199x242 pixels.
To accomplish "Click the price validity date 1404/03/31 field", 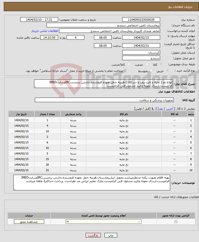I will 141,46.
